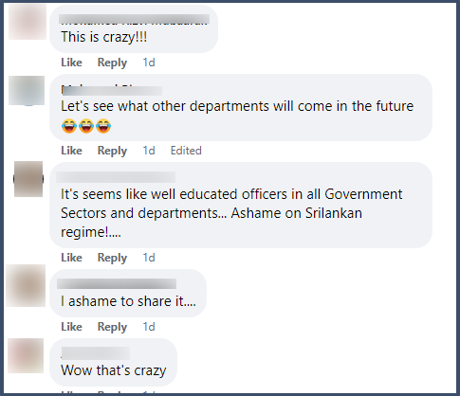Open author name above "It's seems like" comment
Screen dimensions: 460x396
tap(116, 177)
